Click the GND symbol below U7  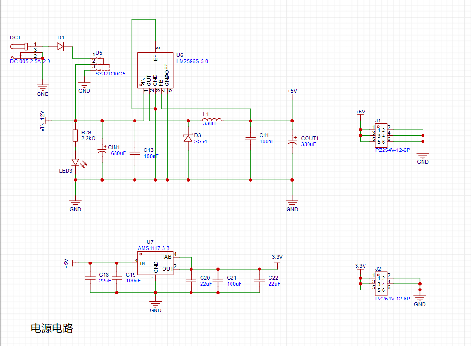[155, 305]
